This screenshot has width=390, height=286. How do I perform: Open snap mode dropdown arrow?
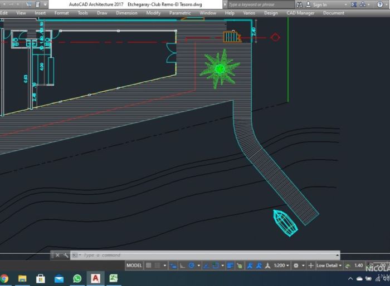(x=165, y=265)
